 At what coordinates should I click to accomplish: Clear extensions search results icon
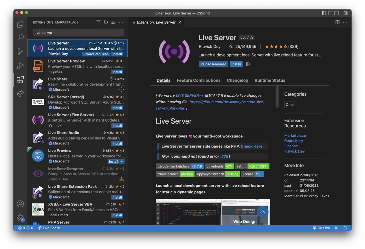[113, 22]
